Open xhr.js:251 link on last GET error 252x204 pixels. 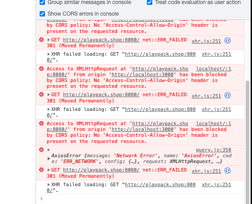coord(206,171)
